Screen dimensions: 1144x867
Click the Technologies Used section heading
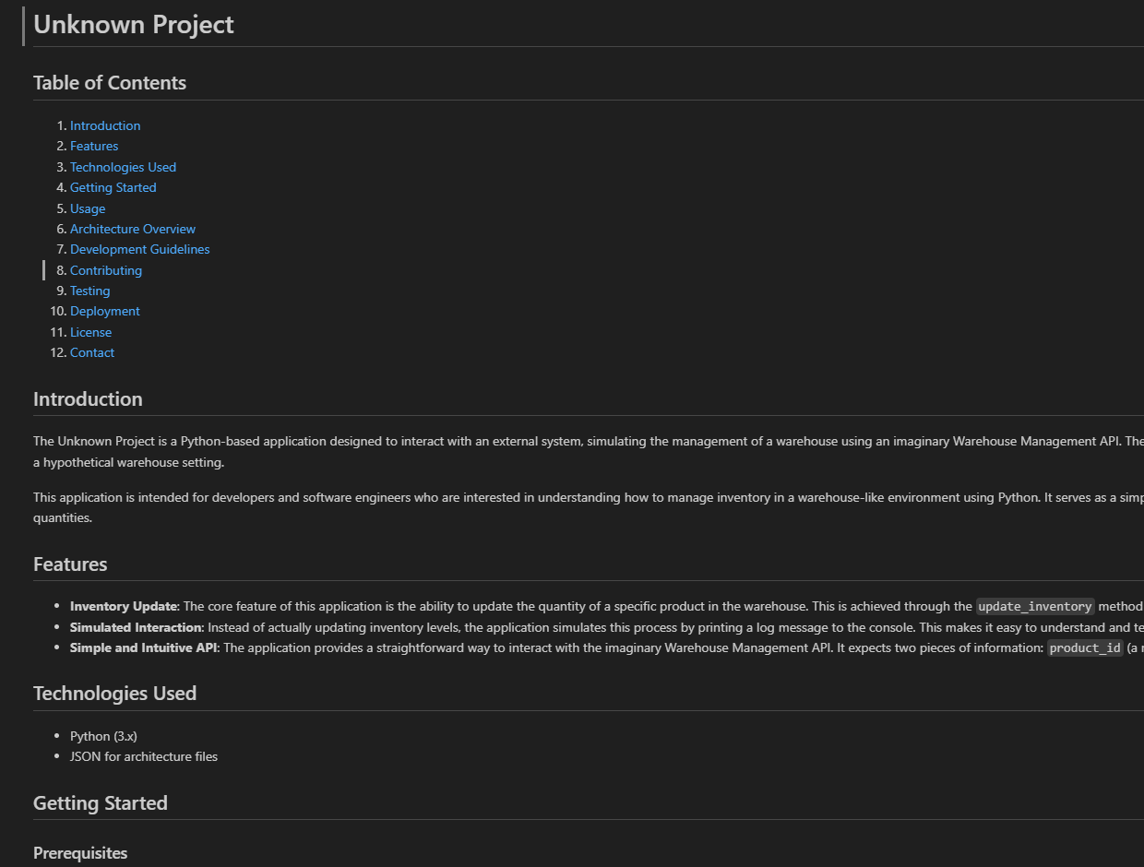tap(114, 694)
